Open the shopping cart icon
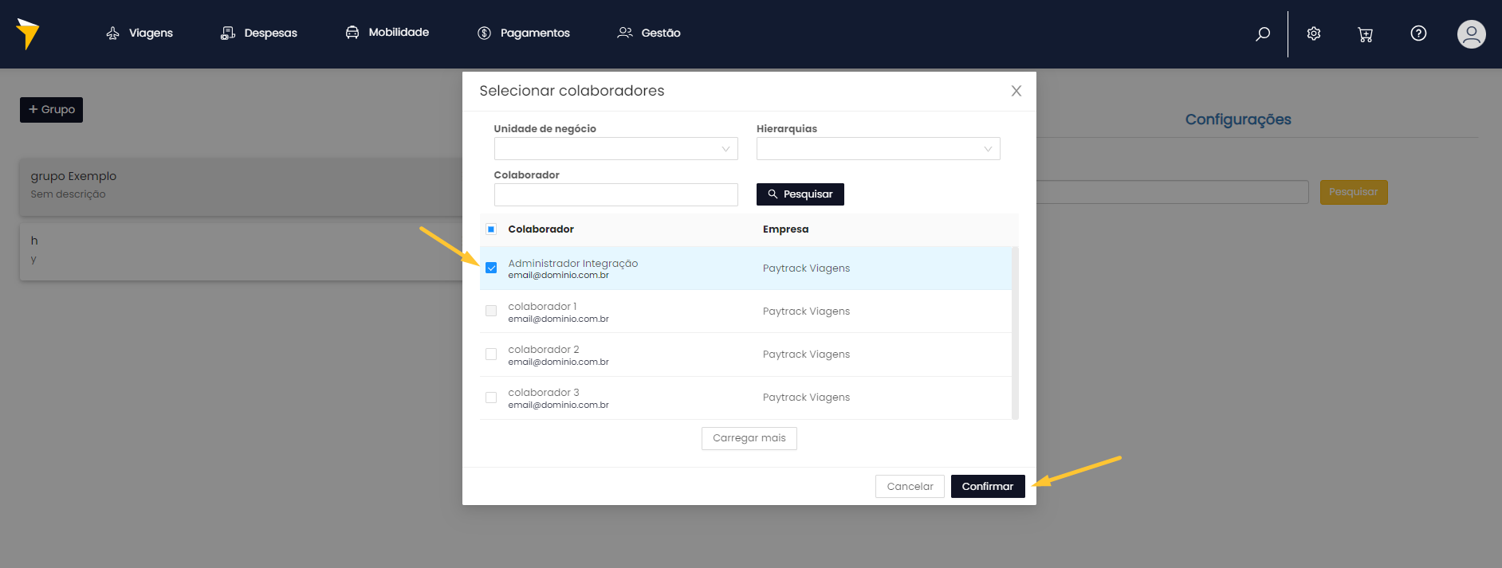This screenshot has height=568, width=1502. (x=1366, y=34)
